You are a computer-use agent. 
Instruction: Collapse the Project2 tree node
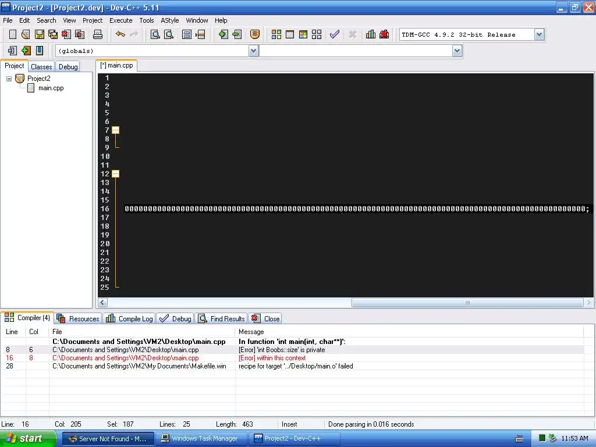9,79
